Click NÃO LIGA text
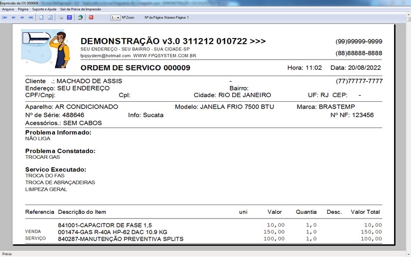 point(38,139)
